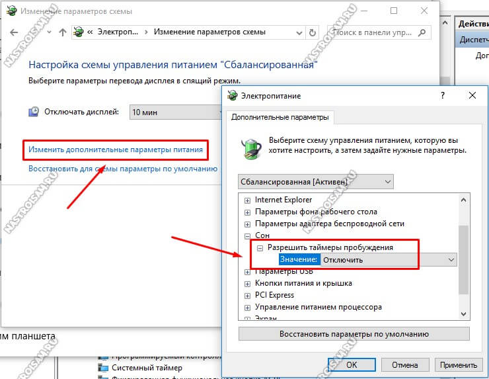
Task: Click the power options icon in address bar
Action: point(79,32)
